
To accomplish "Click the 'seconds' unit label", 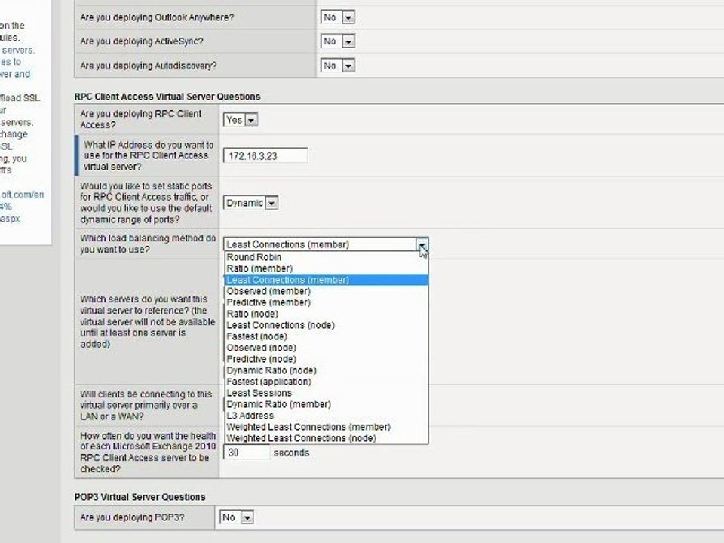I will click(x=291, y=453).
